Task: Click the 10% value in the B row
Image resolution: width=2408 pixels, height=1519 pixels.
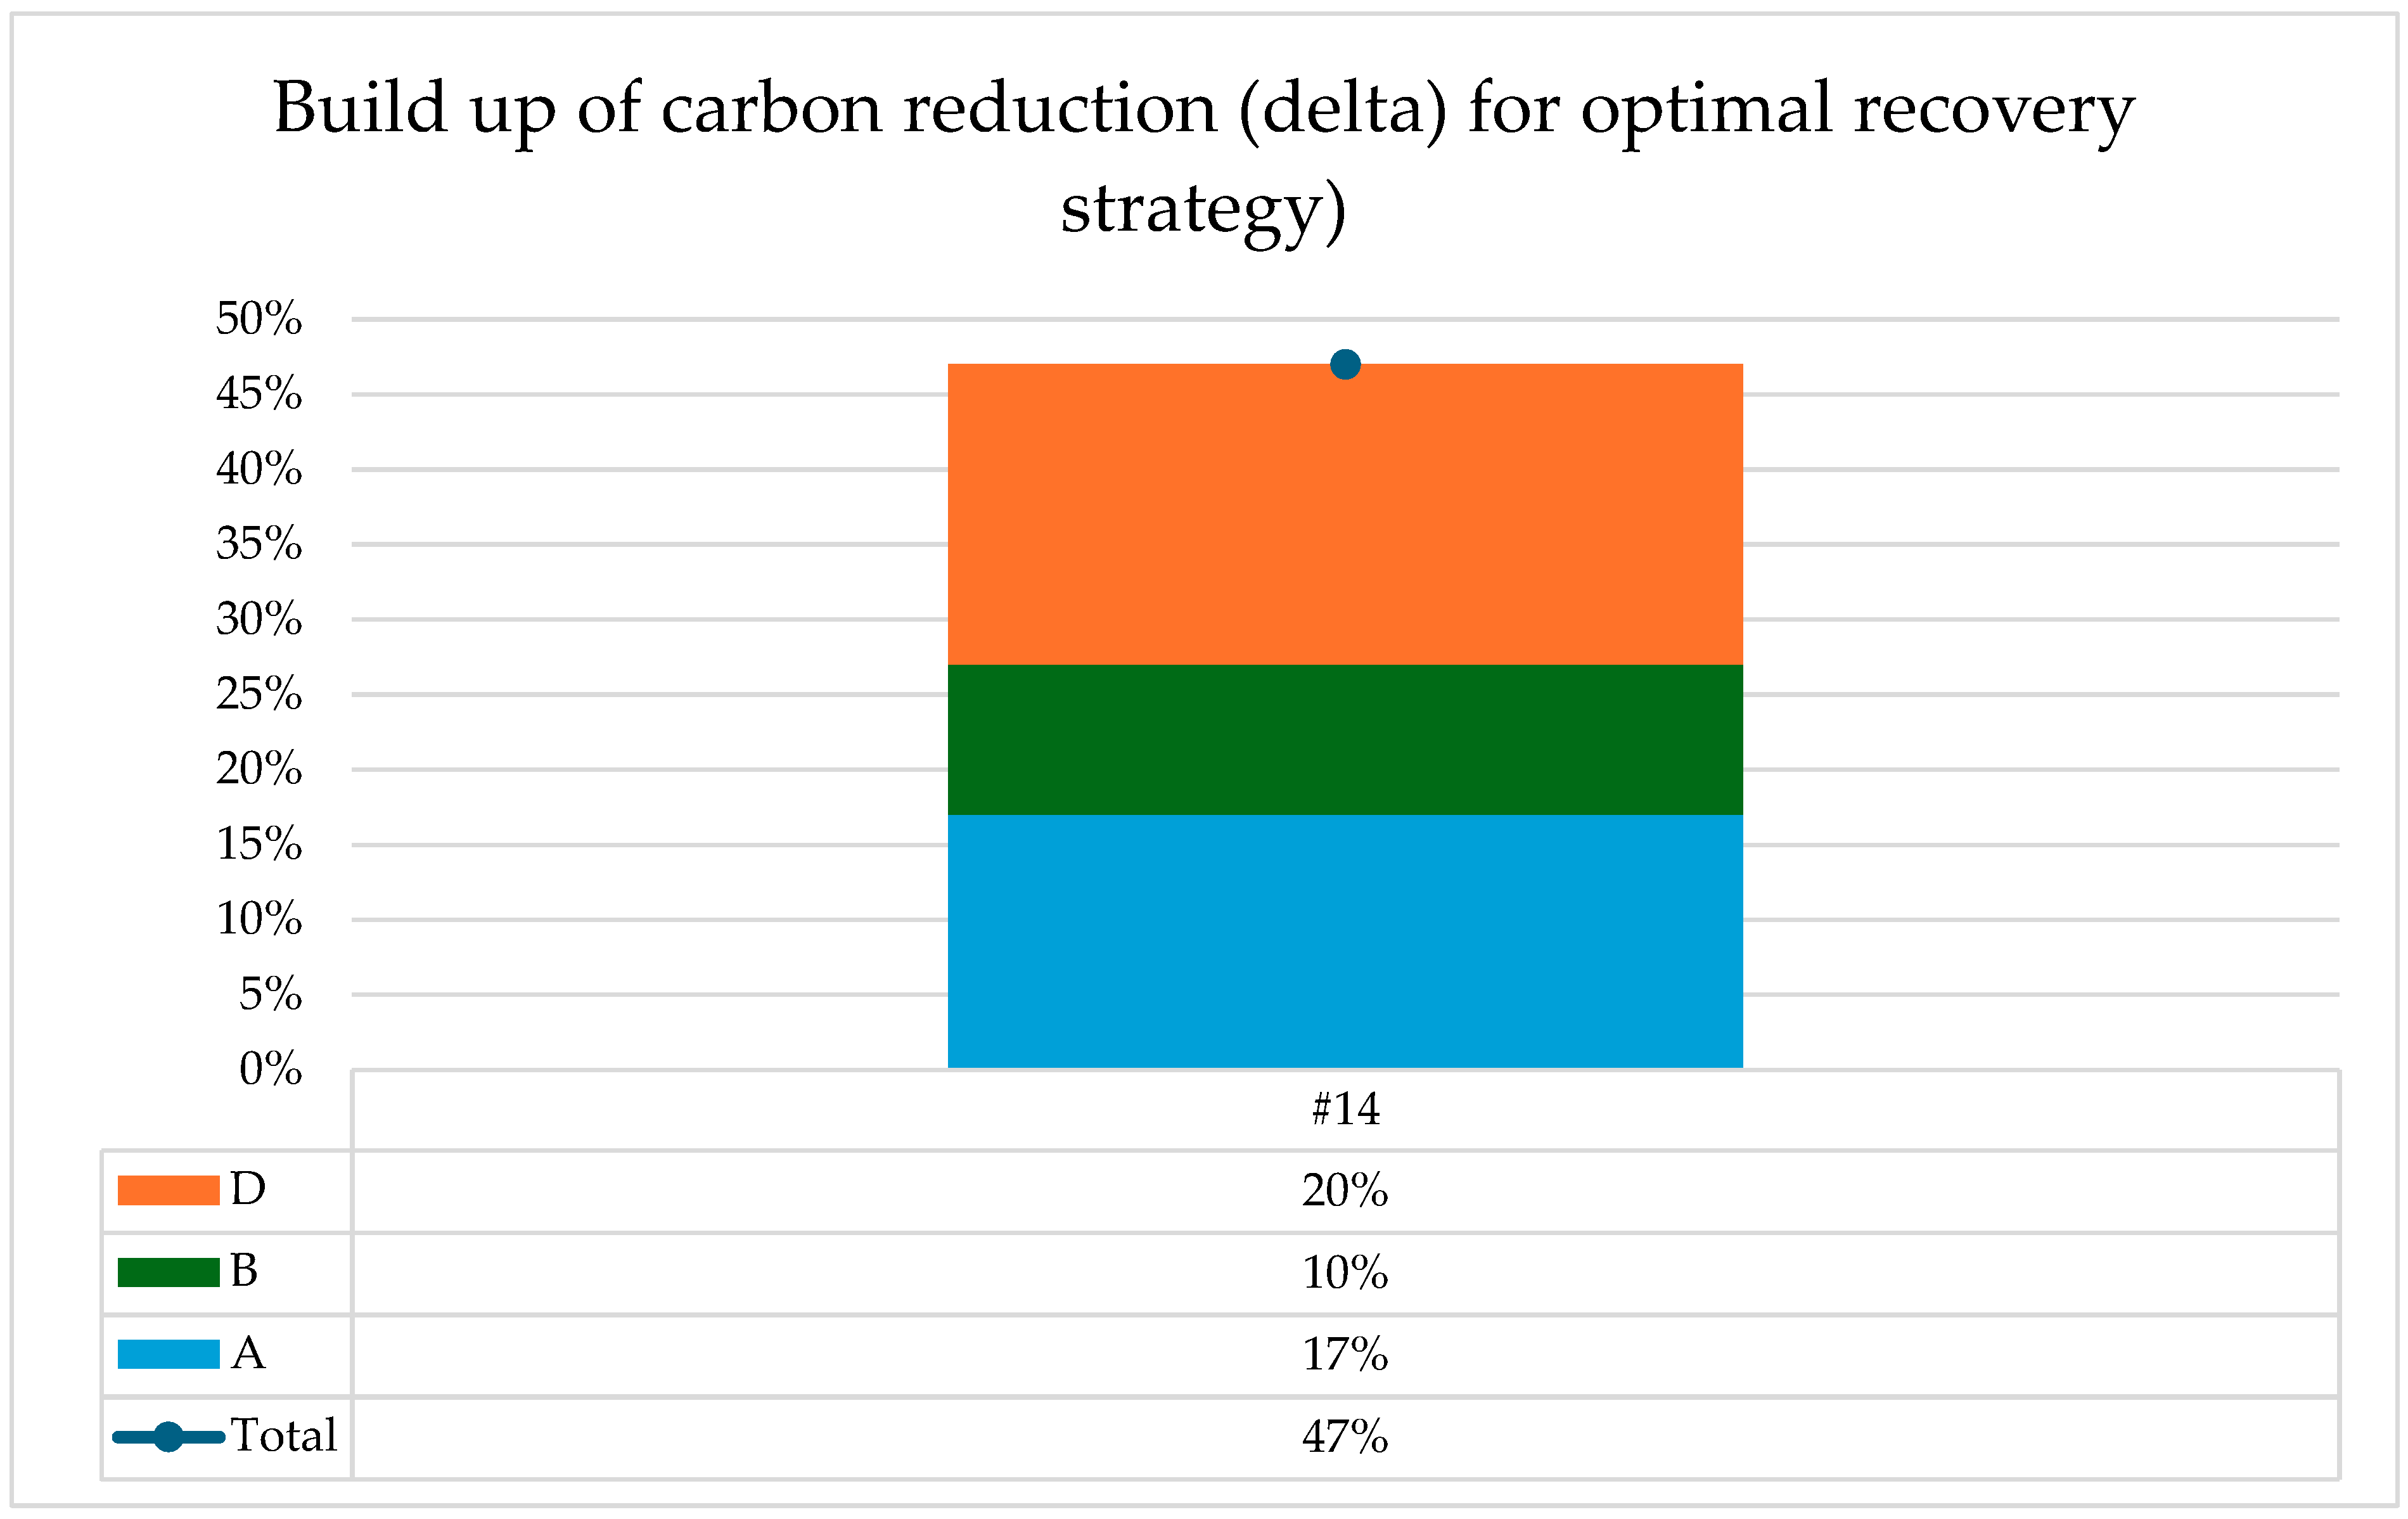Action: 1345,1272
